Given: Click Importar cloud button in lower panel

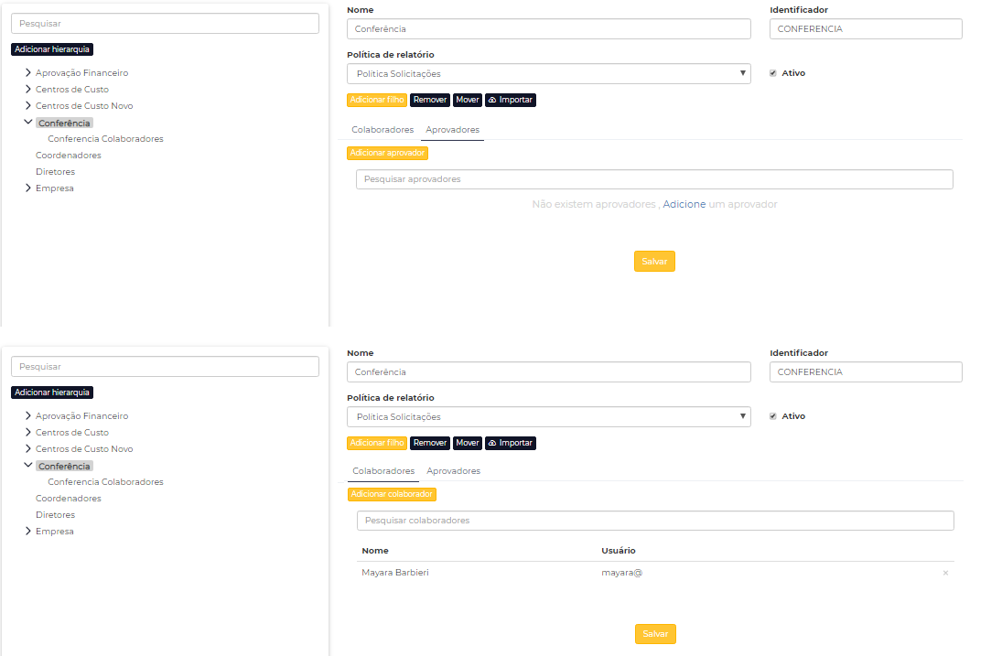Looking at the screenshot, I should [x=510, y=444].
